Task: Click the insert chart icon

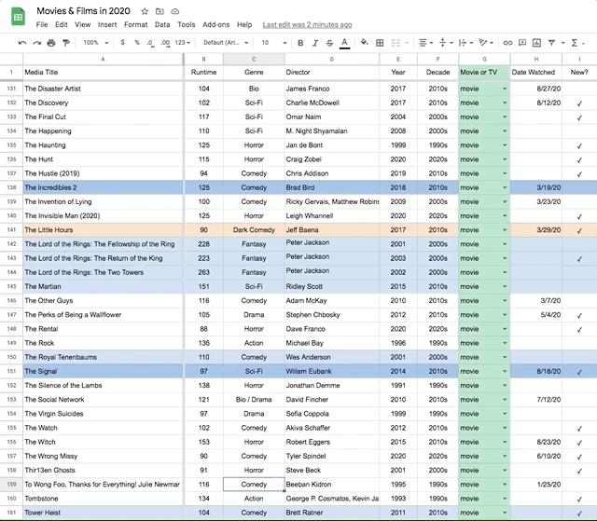Action: tap(536, 43)
